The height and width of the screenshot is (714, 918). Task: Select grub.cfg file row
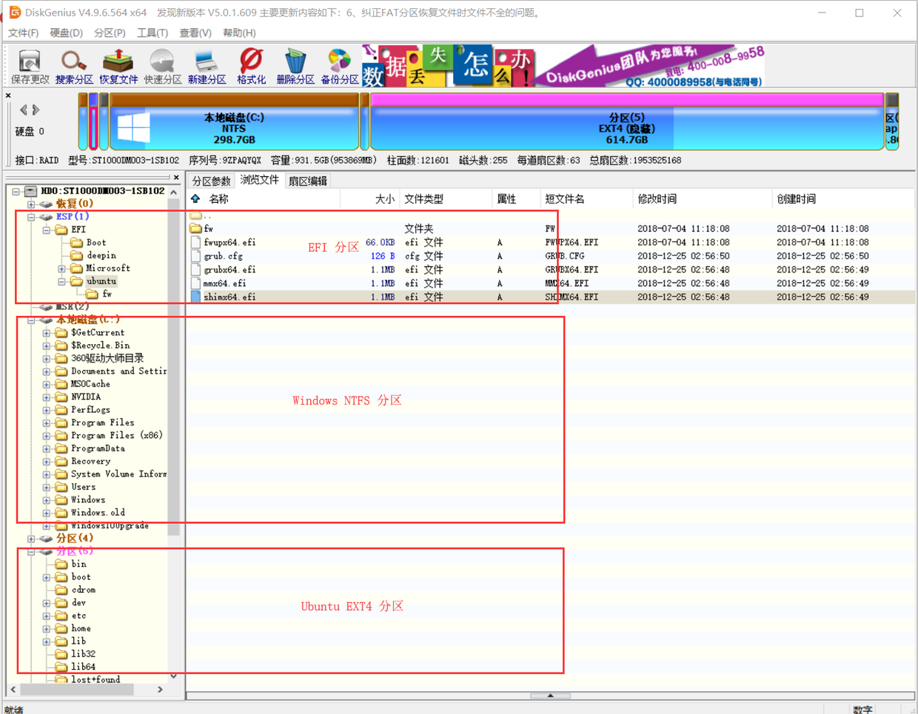(551, 256)
